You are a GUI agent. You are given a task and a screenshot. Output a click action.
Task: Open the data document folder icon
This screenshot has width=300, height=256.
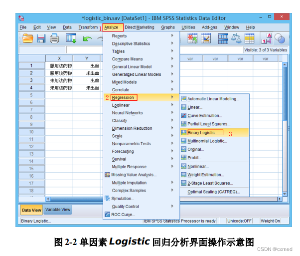click(28, 38)
